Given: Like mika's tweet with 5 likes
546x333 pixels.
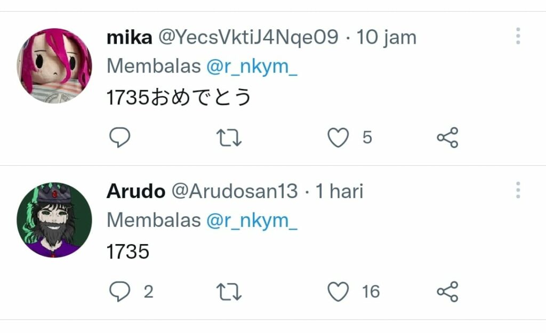Looking at the screenshot, I should (338, 137).
